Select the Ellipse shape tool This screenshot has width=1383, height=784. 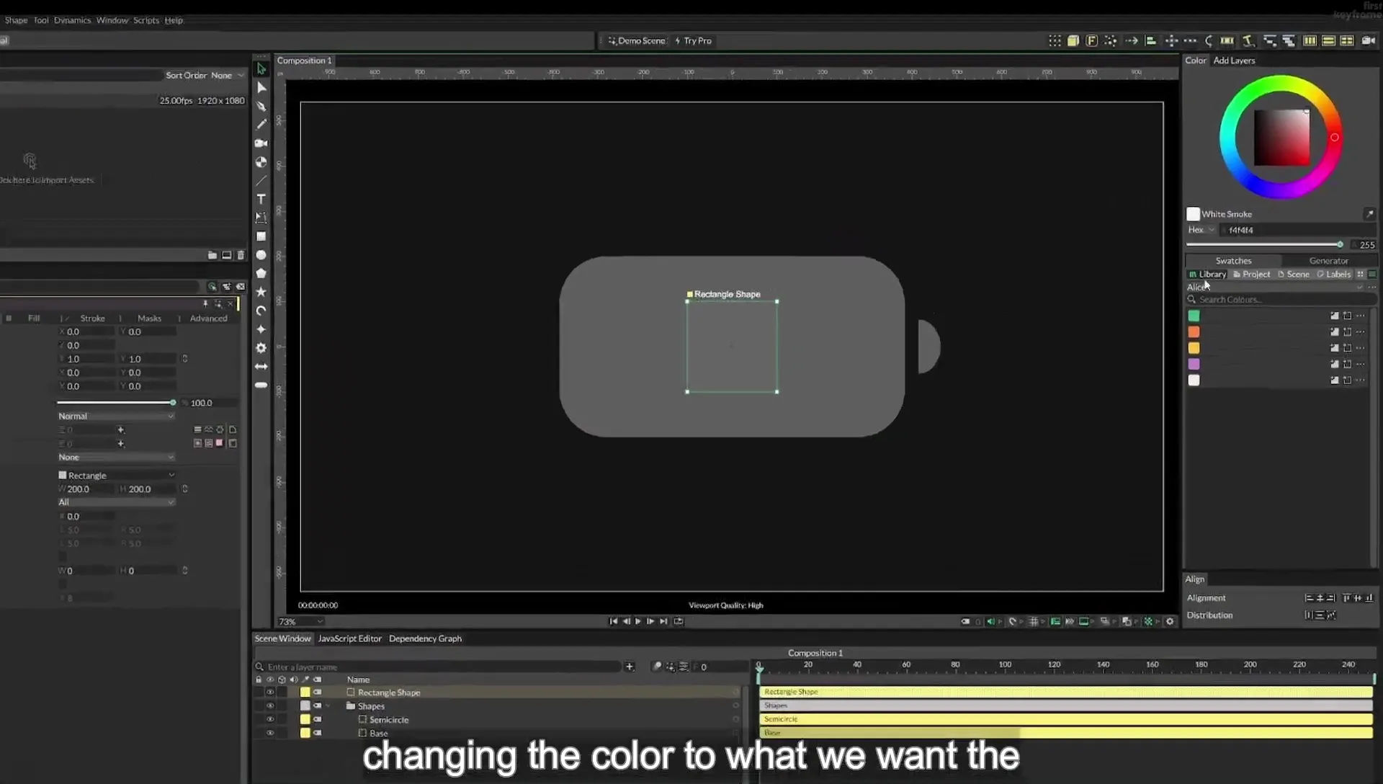(x=261, y=255)
